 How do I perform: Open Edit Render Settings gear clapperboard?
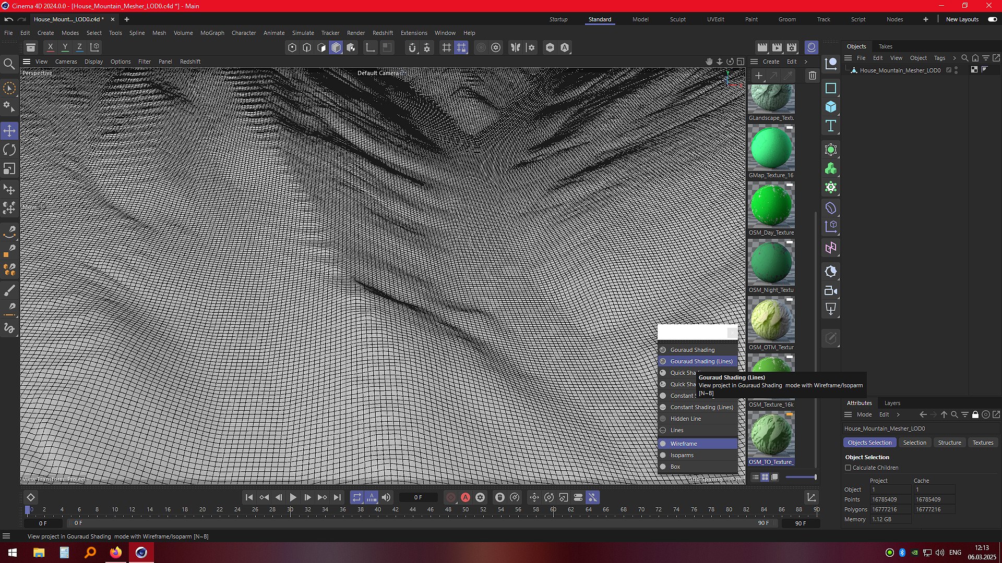792,47
